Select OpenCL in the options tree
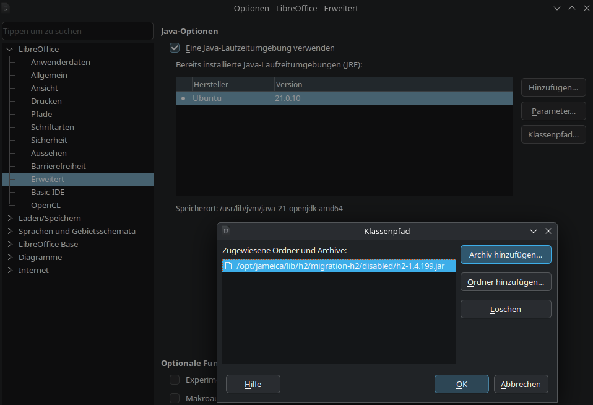Image resolution: width=593 pixels, height=405 pixels. click(x=46, y=205)
